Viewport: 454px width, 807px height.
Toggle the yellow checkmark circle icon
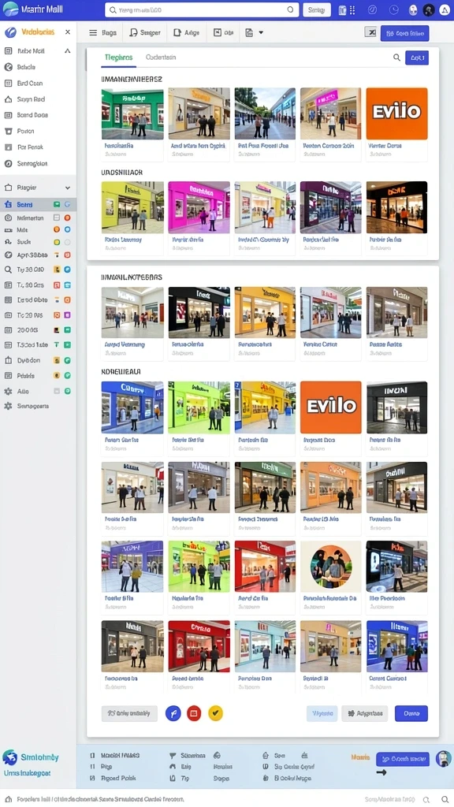[x=215, y=713]
